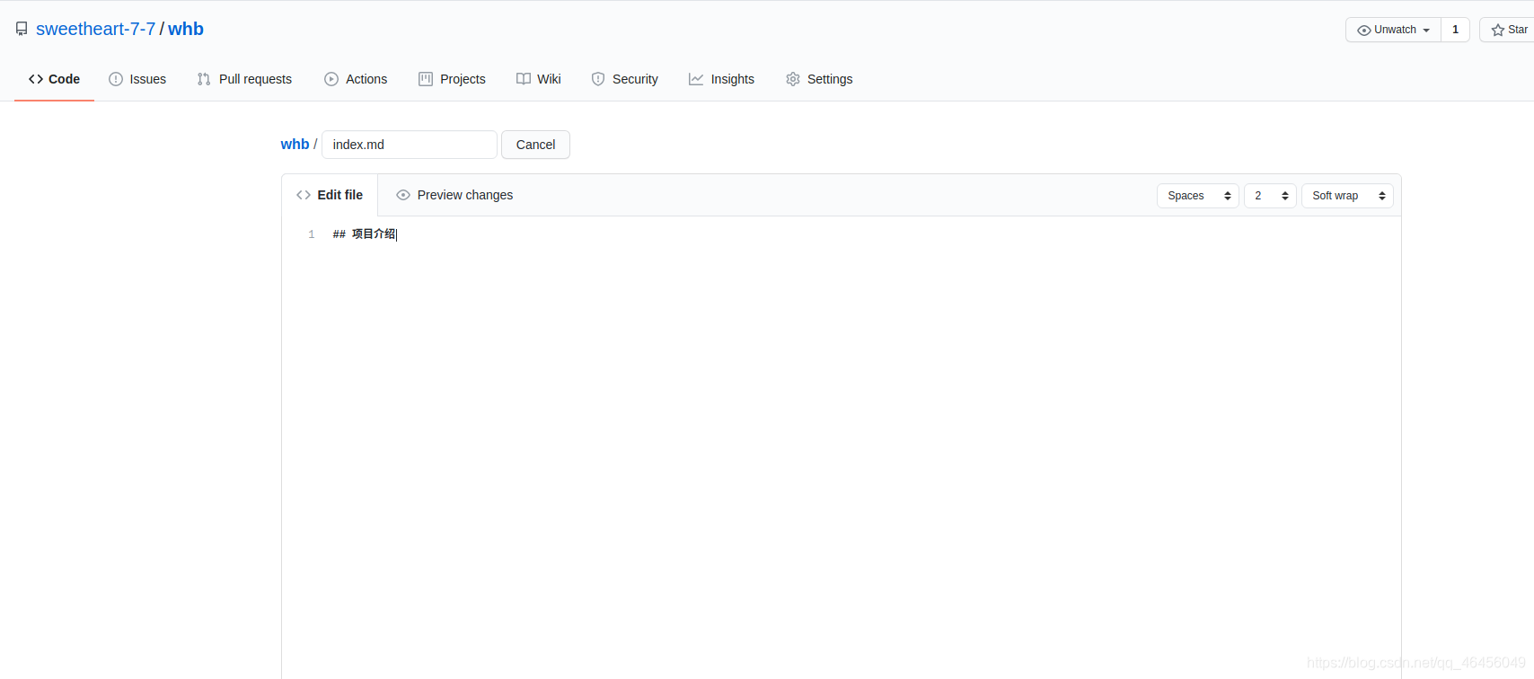Switch to Preview changes tab

pyautogui.click(x=454, y=195)
